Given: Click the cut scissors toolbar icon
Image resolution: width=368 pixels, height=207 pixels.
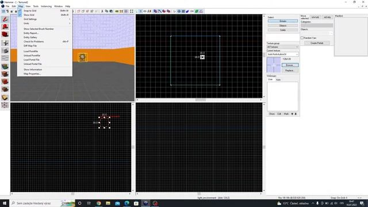Looking at the screenshot, I should click(x=102, y=11).
